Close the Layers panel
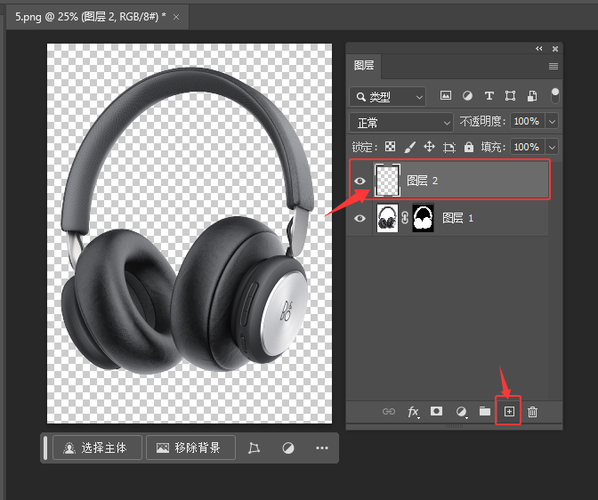Viewport: 598px width, 500px height. click(x=555, y=49)
